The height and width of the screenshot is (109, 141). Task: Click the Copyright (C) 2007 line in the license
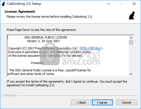coord(56,48)
